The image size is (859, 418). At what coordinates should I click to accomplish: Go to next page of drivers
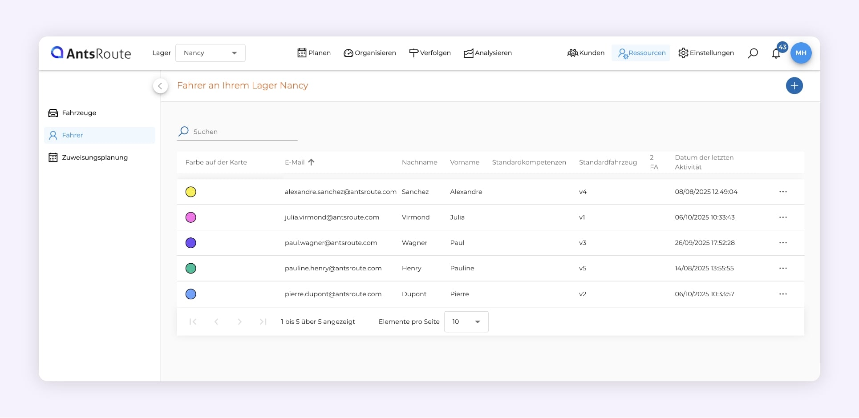tap(239, 322)
